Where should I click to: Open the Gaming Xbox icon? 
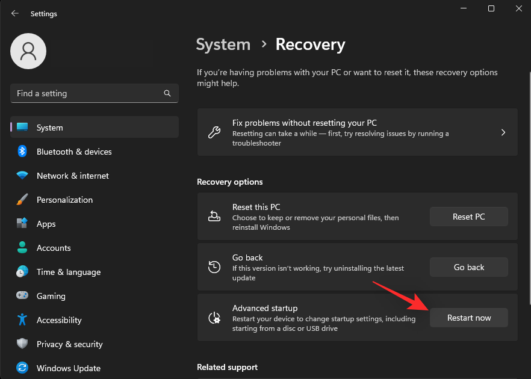pyautogui.click(x=22, y=296)
